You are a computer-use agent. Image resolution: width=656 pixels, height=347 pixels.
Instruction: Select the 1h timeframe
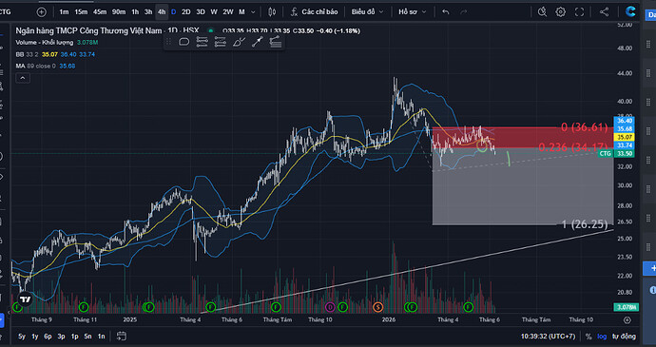135,11
